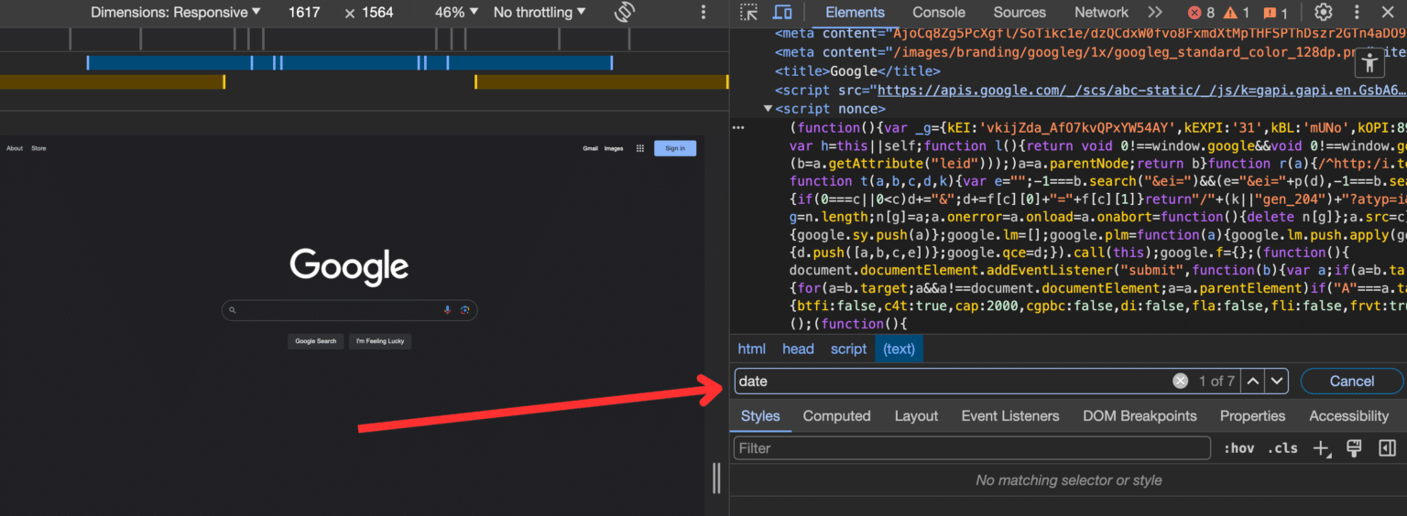Switch to the Elements tab

(855, 12)
